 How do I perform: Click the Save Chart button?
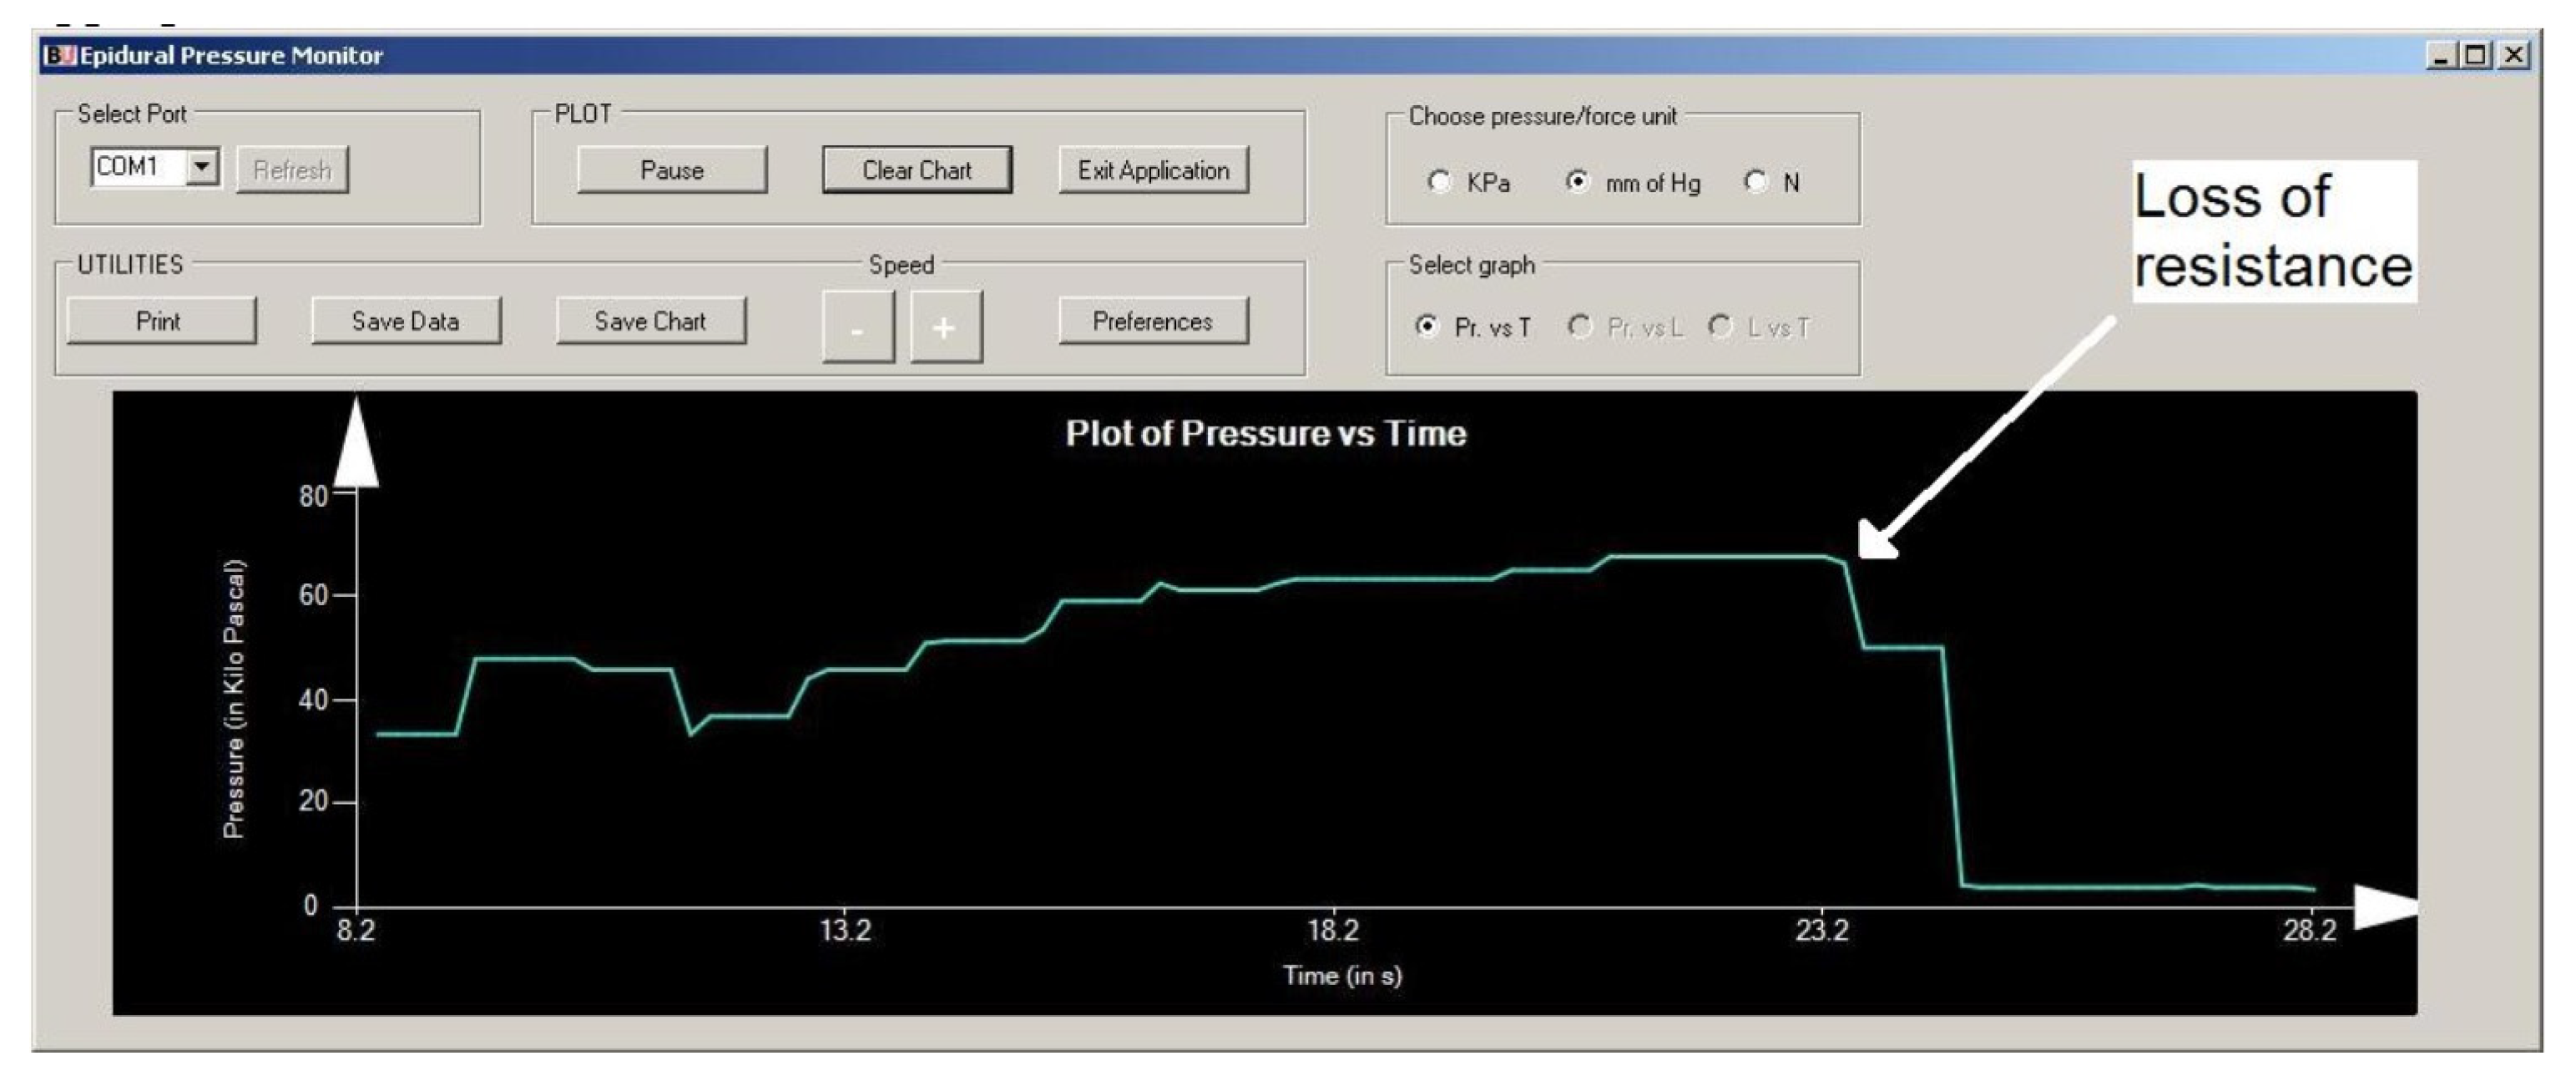651,321
